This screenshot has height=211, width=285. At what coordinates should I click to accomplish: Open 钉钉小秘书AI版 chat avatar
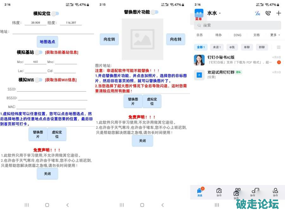click(x=199, y=60)
